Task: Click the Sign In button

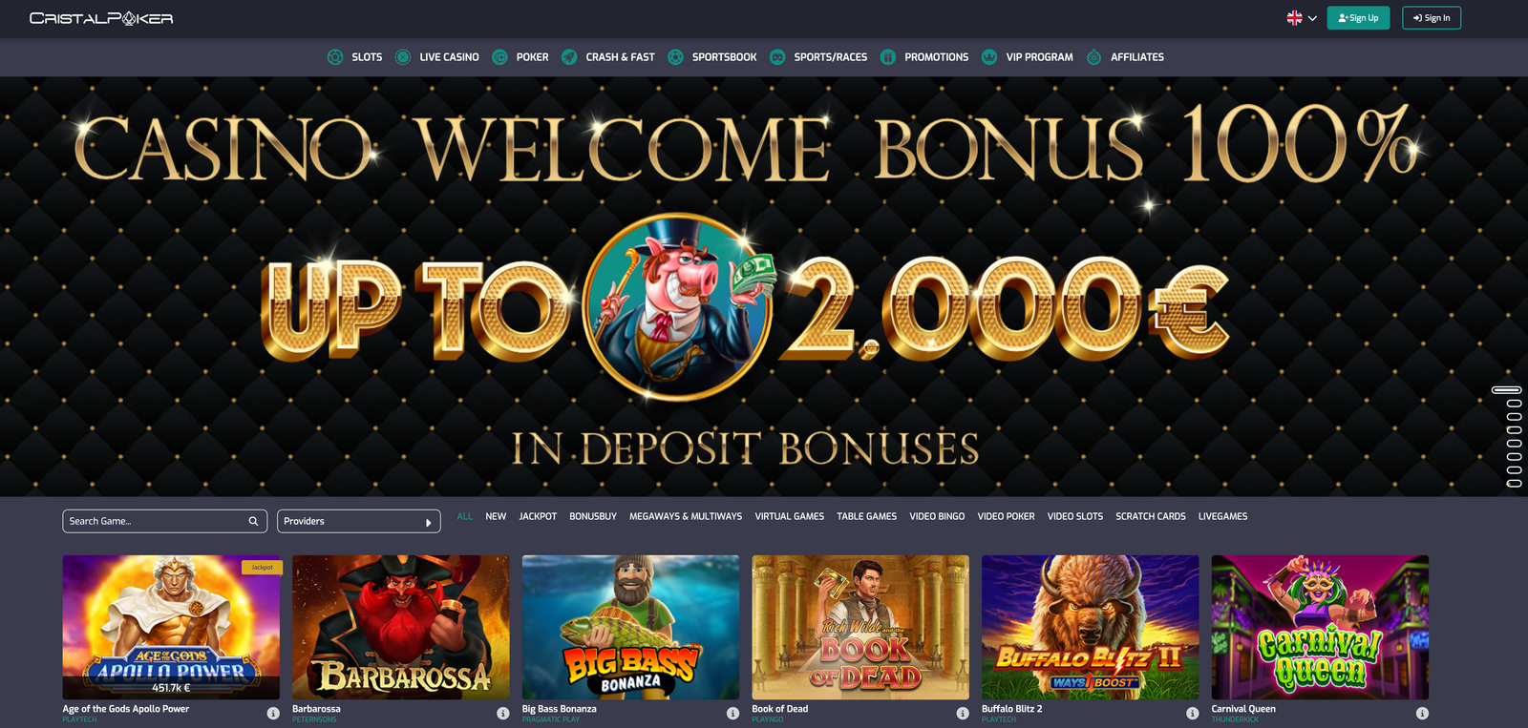Action: click(x=1432, y=18)
